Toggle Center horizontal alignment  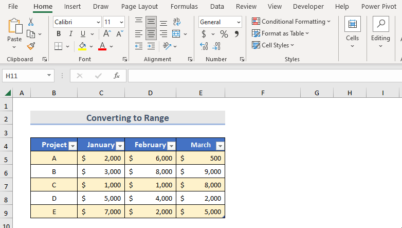[151, 33]
